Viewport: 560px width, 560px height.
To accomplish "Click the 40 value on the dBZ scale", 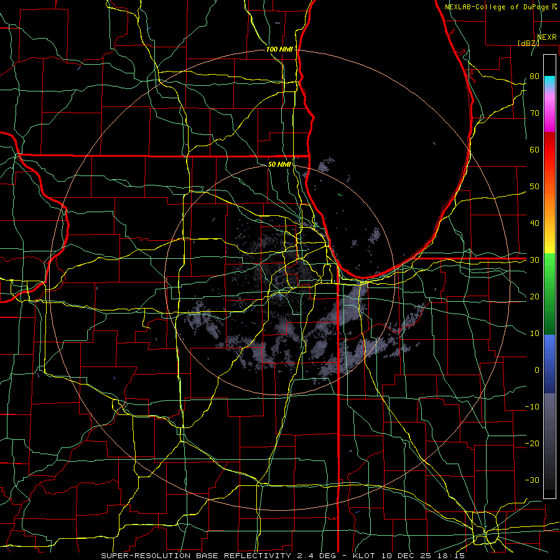I will [534, 223].
